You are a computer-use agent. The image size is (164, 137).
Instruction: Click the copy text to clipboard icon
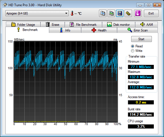click(103, 13)
